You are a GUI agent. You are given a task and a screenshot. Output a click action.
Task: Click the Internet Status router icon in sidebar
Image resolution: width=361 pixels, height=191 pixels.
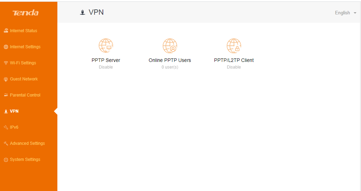click(6, 30)
